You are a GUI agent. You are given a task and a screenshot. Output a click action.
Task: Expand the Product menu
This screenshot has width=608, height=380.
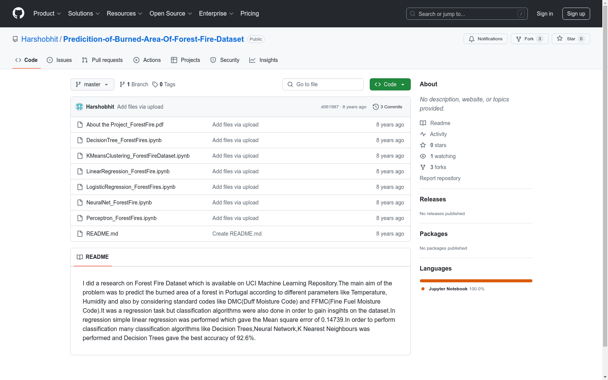pos(47,13)
